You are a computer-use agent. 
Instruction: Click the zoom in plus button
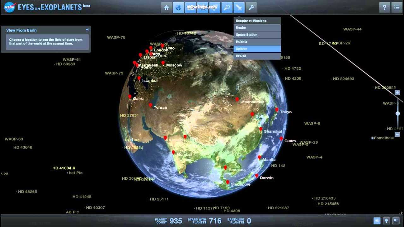pos(398,92)
